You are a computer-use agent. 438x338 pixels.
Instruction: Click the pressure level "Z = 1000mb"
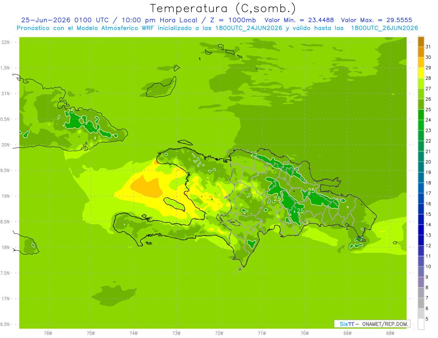[x=233, y=20]
